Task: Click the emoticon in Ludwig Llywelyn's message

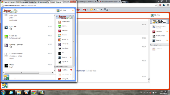Action: click(11, 47)
